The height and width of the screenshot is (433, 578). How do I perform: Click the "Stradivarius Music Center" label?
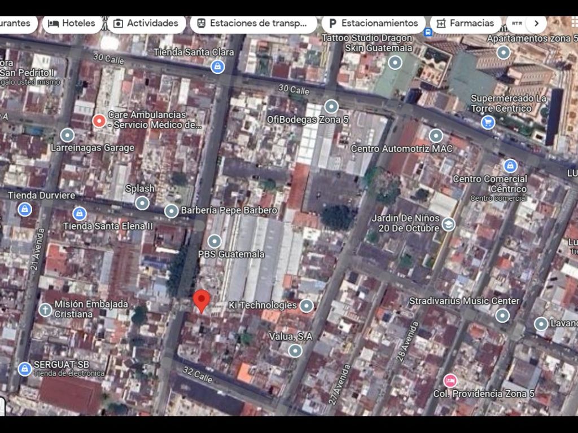click(x=464, y=301)
